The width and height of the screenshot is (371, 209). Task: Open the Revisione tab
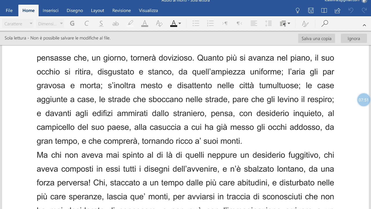(x=121, y=10)
